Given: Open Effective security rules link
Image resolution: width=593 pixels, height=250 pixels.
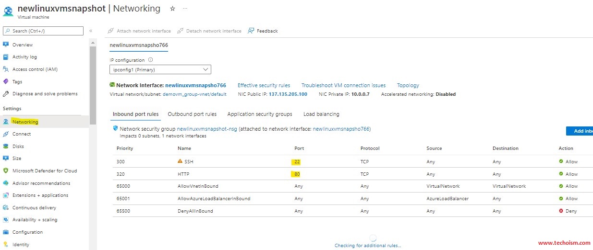Looking at the screenshot, I should point(264,85).
